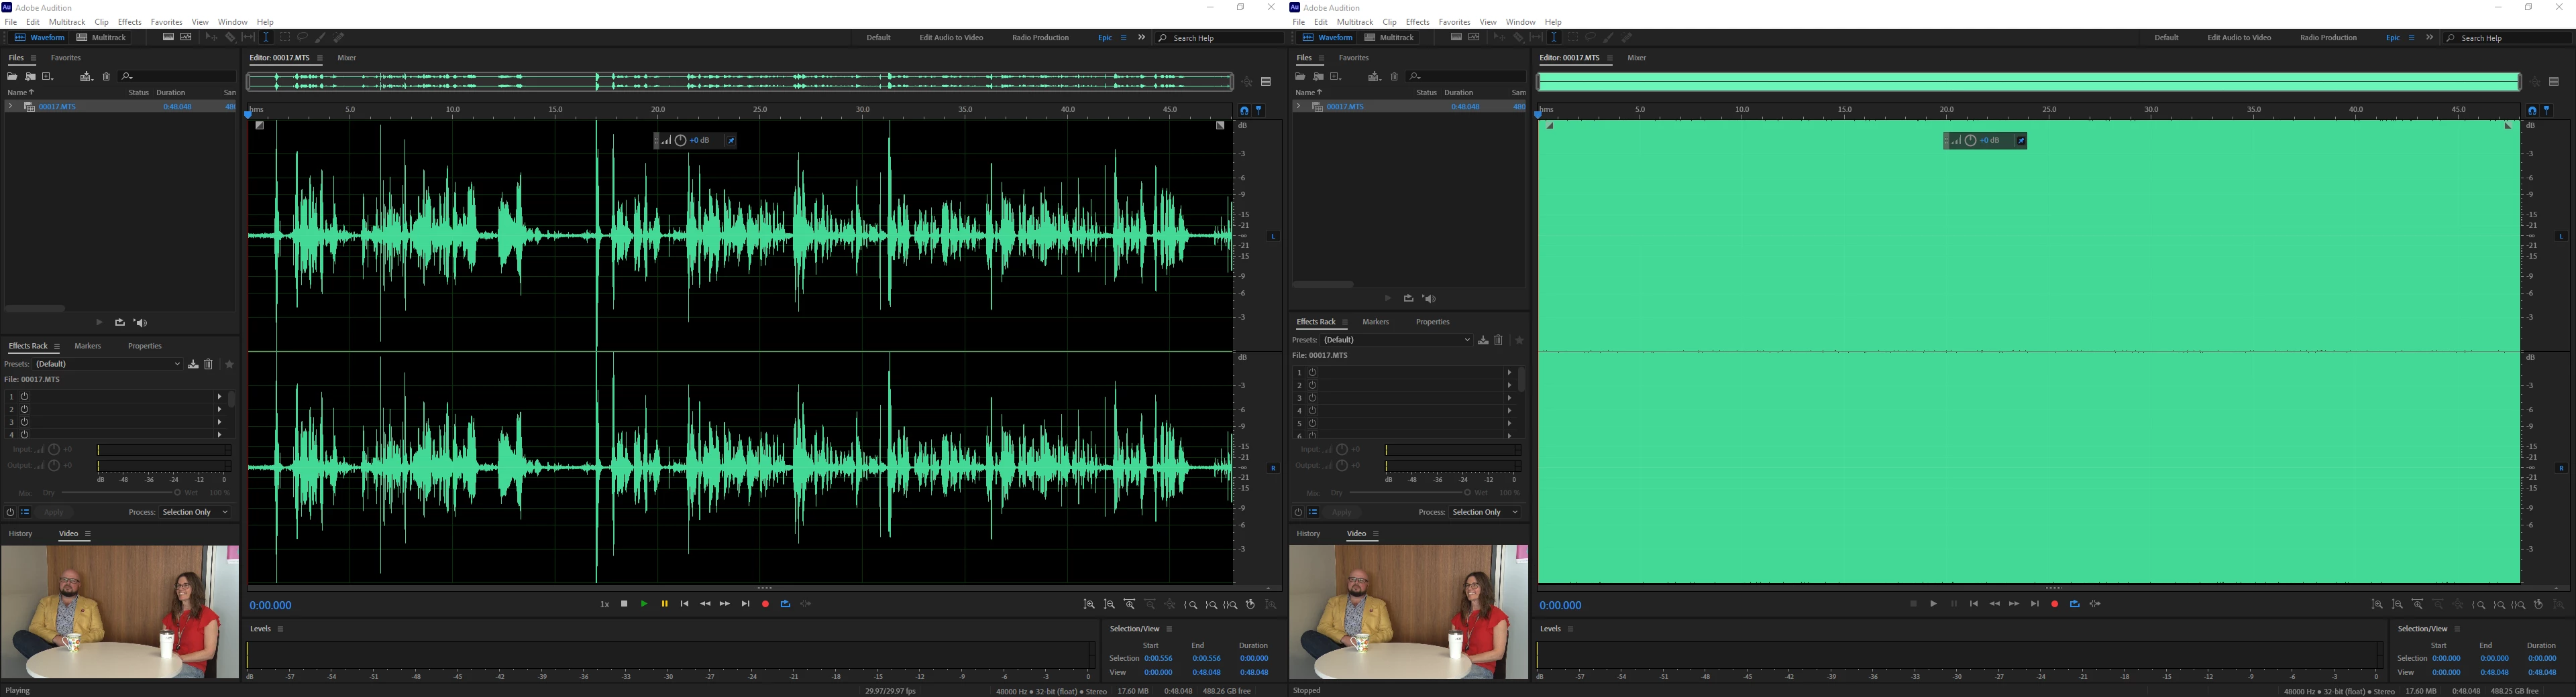This screenshot has height=697, width=2576.
Task: Select Lasso Selection tool in left window
Action: (x=302, y=38)
